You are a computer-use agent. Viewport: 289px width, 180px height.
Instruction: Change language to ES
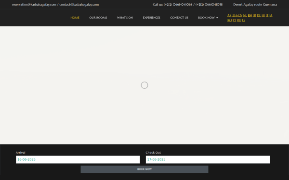point(244,20)
